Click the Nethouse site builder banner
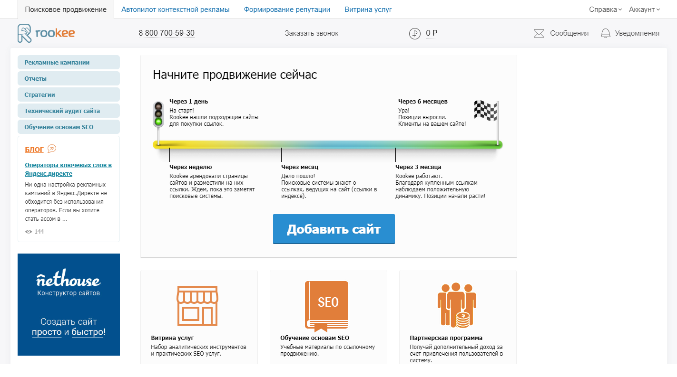This screenshot has height=377, width=677. click(x=69, y=304)
